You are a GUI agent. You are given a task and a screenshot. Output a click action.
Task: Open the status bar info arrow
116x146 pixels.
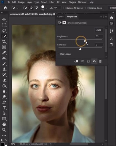coord(51,144)
